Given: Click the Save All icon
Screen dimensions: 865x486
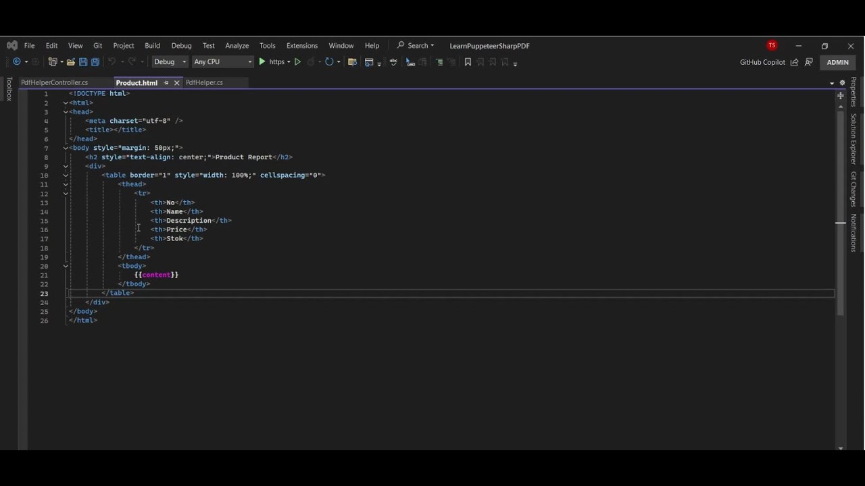Looking at the screenshot, I should tap(95, 62).
